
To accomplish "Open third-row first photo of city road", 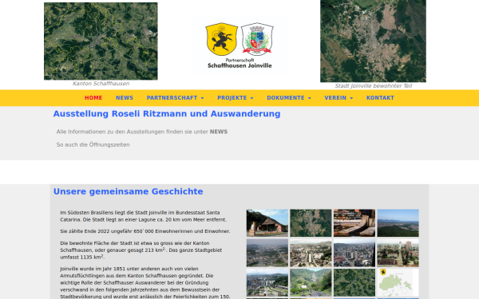I will [267, 282].
